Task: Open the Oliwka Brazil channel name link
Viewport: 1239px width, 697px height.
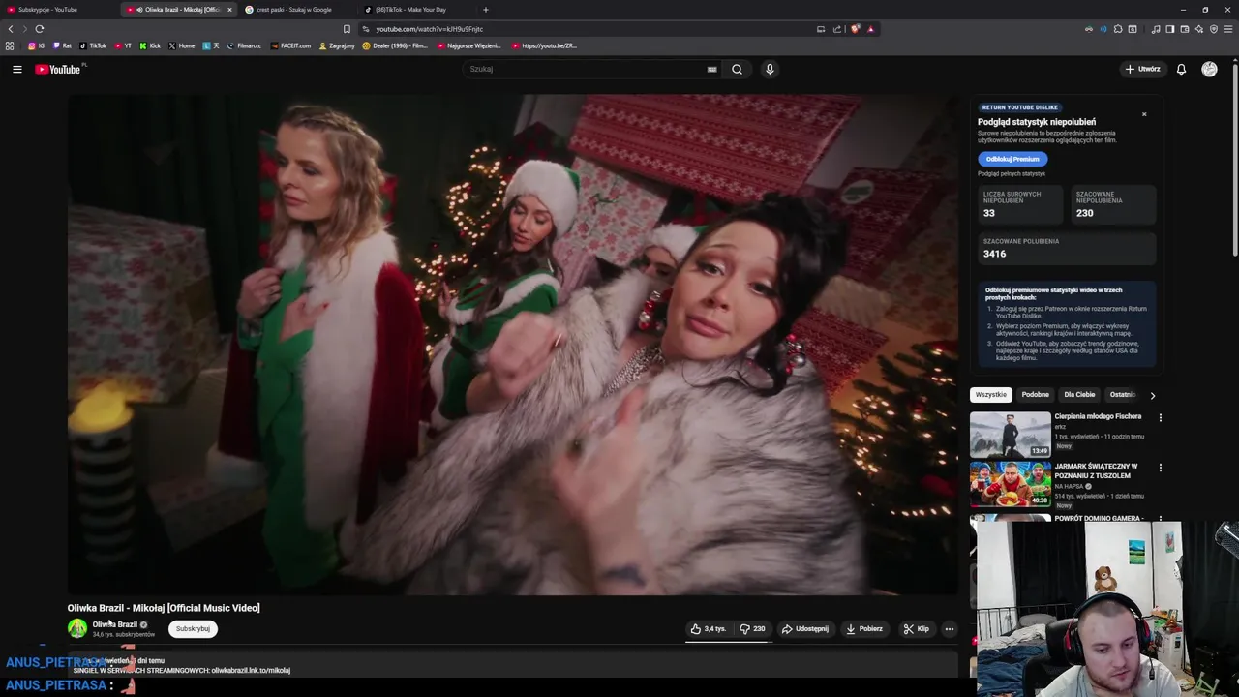Action: coord(114,624)
